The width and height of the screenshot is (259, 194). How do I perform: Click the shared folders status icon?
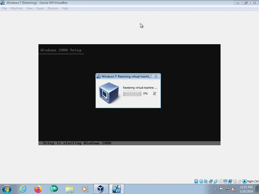220,181
